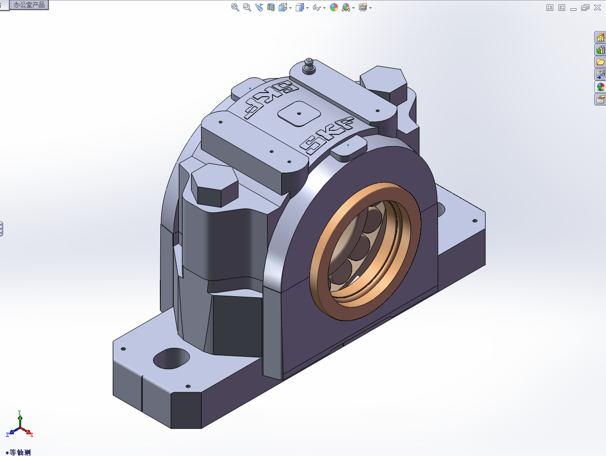The image size is (606, 456).
Task: Open Appearances and Scenes task pane tab
Action: 600,87
